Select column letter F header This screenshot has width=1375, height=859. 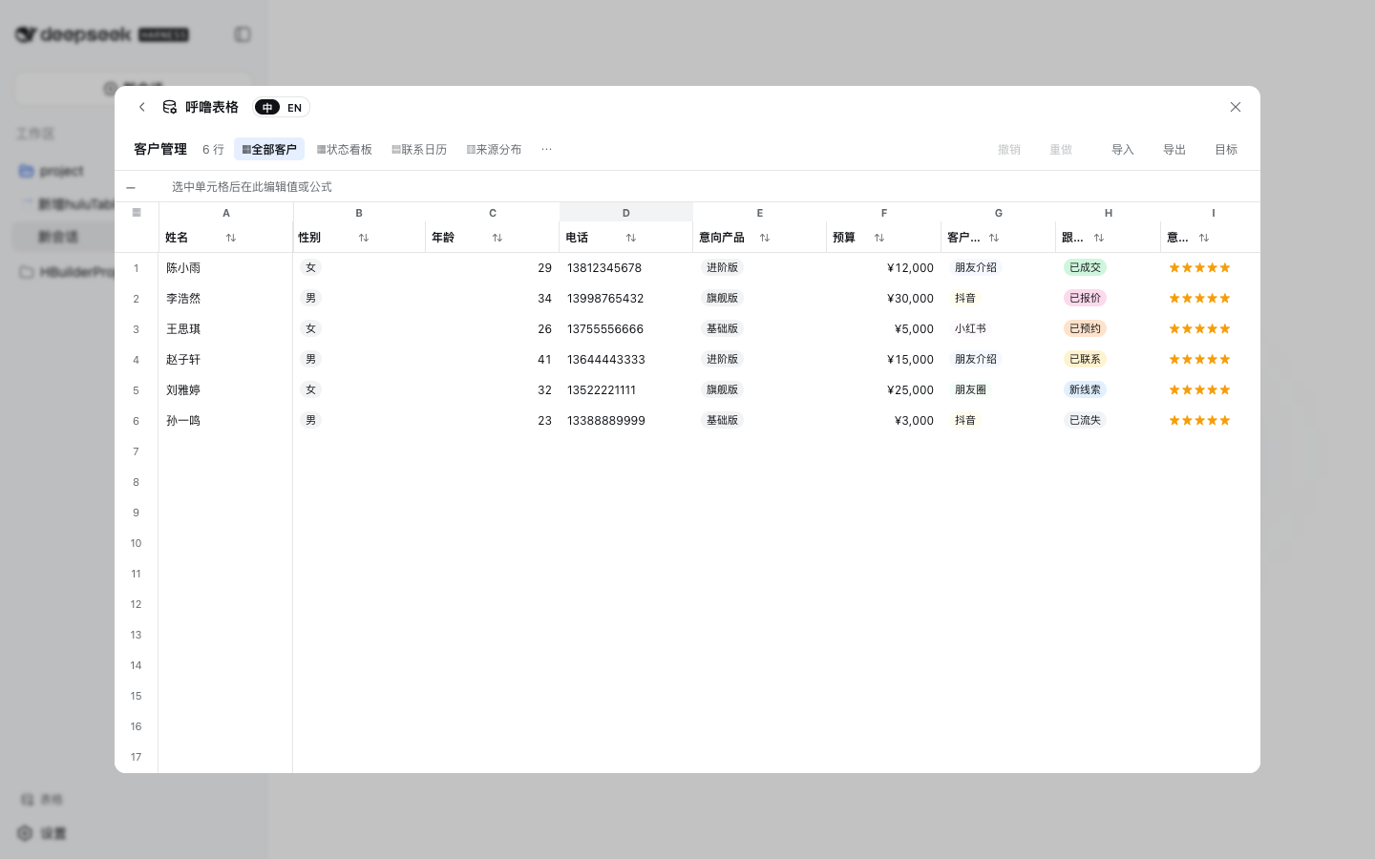884,213
